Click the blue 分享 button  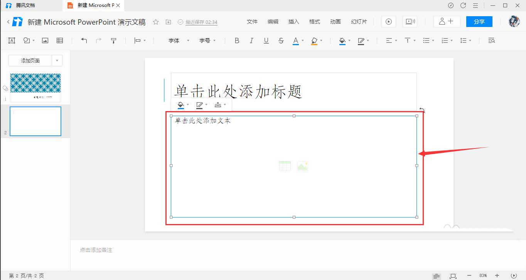pos(479,22)
